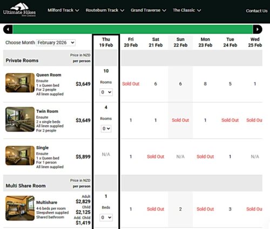Click the Multishare Child $2,125 price
Viewport: 270px width, 229px height.
[83, 212]
